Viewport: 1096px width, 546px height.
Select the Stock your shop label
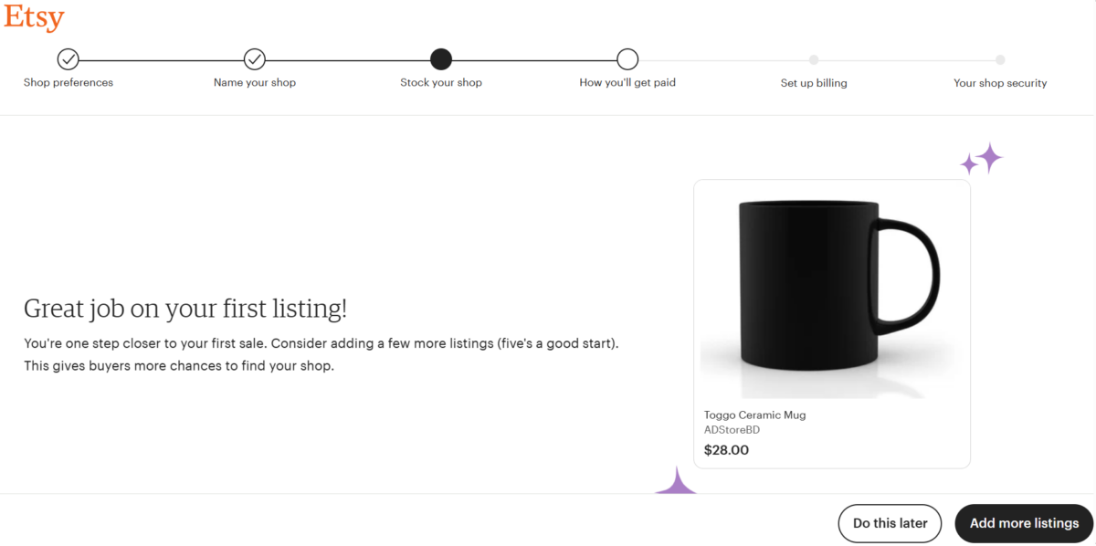click(441, 82)
